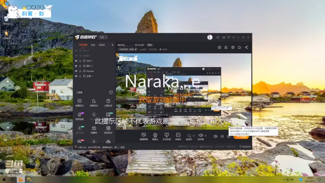Click the toolbox more-options circle icon

pos(111,92)
